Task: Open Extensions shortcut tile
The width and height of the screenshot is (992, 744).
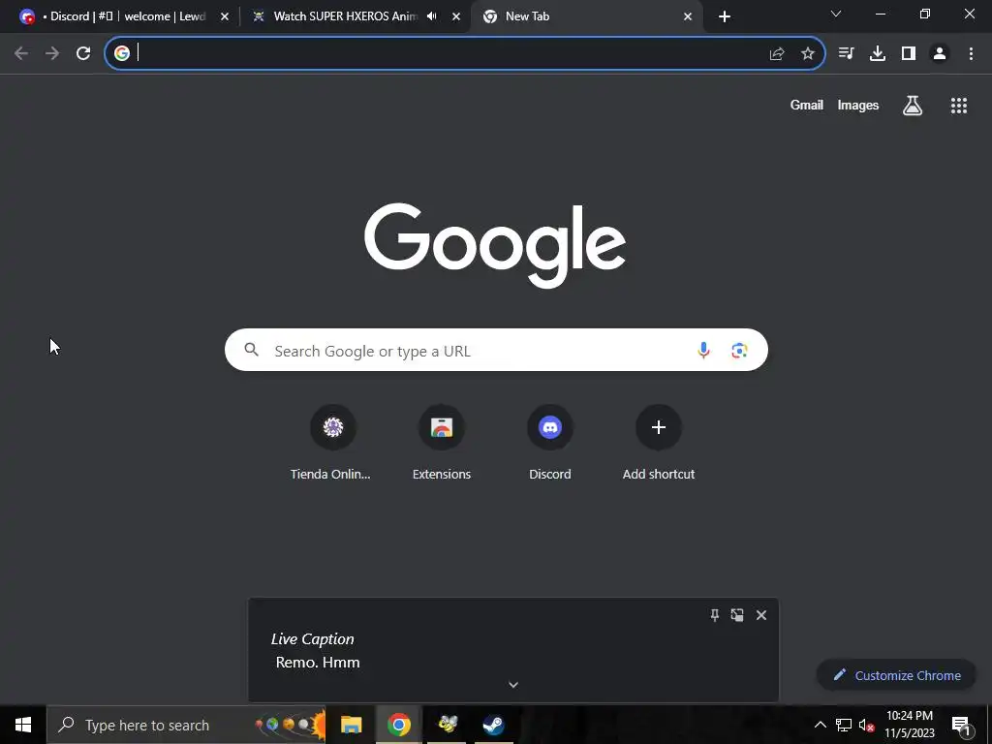Action: click(442, 444)
